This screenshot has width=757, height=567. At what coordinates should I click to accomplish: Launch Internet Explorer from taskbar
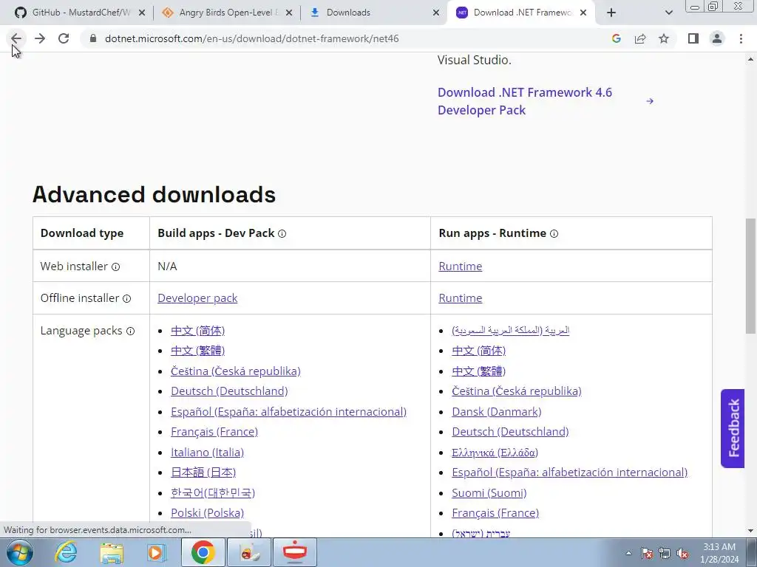(x=66, y=552)
